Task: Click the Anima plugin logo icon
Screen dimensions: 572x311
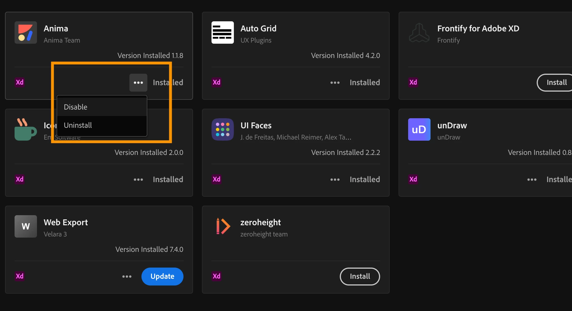Action: pos(25,33)
